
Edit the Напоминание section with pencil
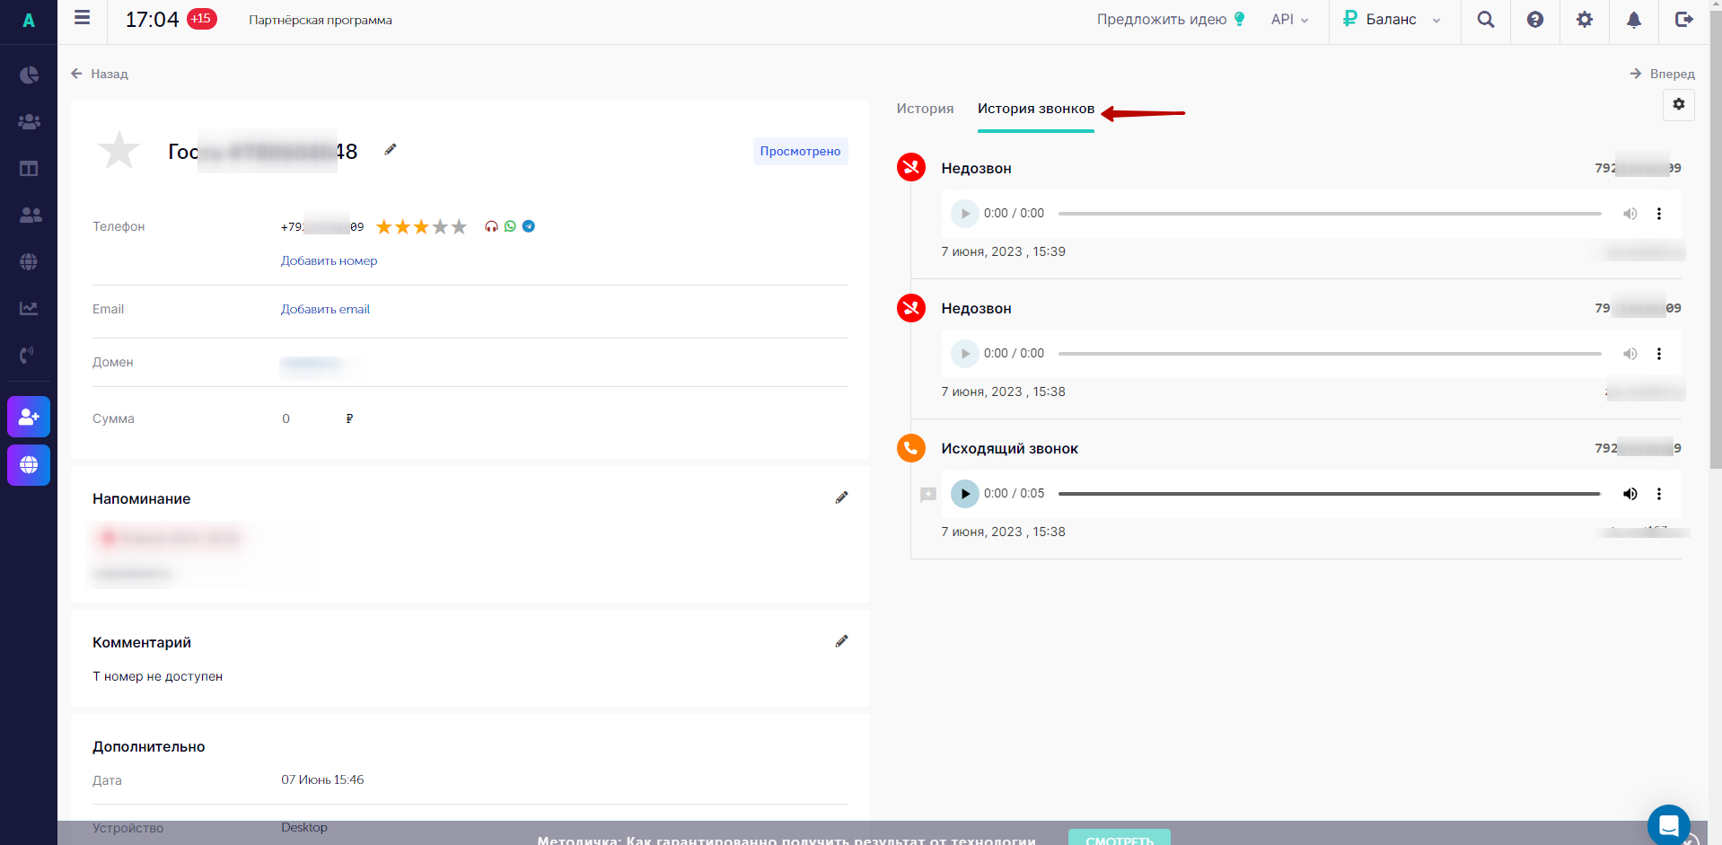[x=841, y=497]
